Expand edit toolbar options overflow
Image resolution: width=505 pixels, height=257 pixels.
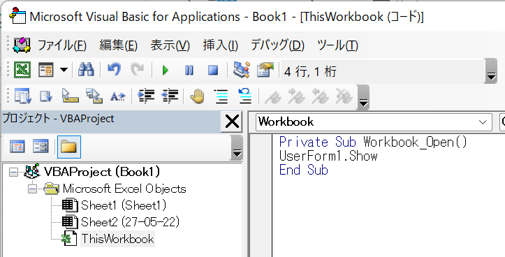coord(364,97)
